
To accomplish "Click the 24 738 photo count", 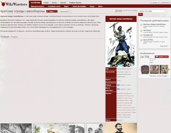I will pyautogui.click(x=145, y=57).
